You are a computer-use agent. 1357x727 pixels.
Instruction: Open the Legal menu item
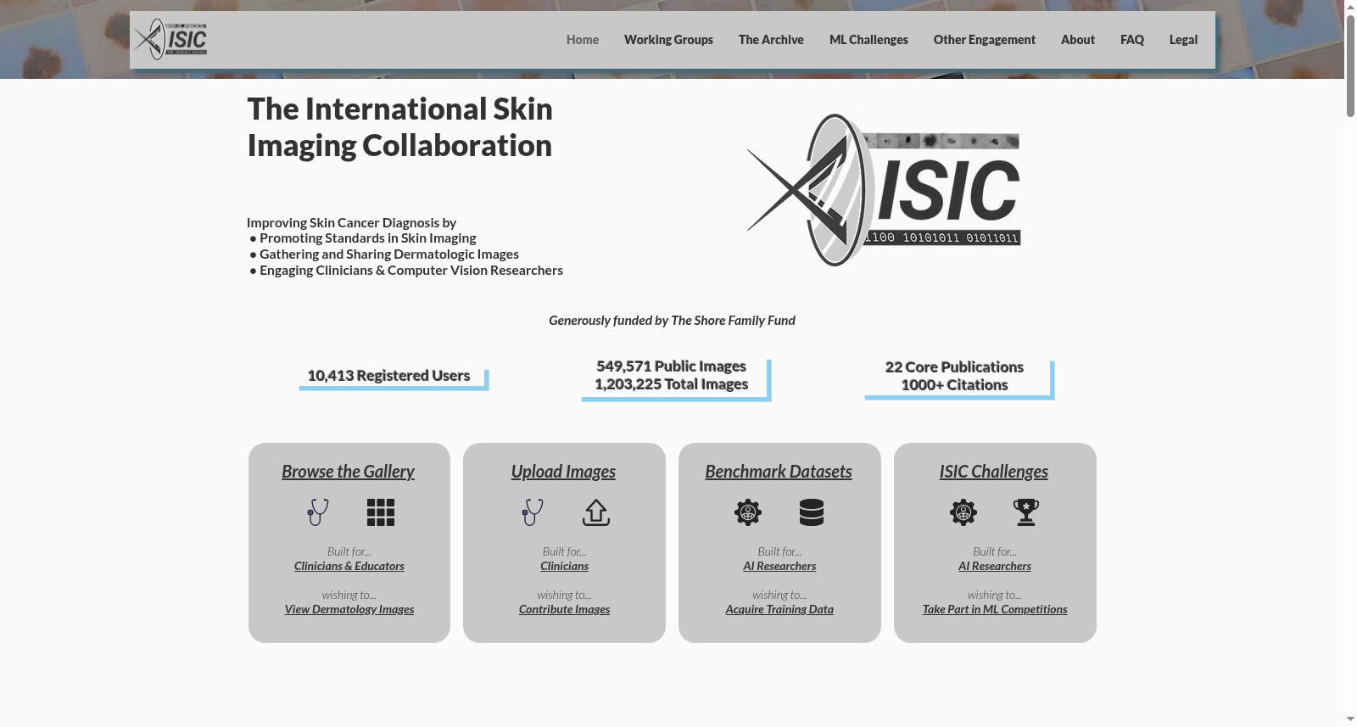pos(1183,40)
